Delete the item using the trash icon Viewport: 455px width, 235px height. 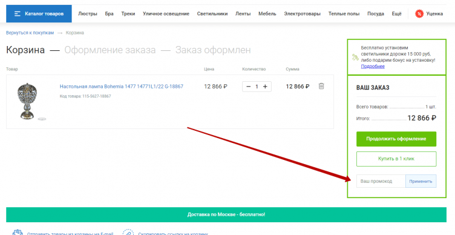click(321, 86)
